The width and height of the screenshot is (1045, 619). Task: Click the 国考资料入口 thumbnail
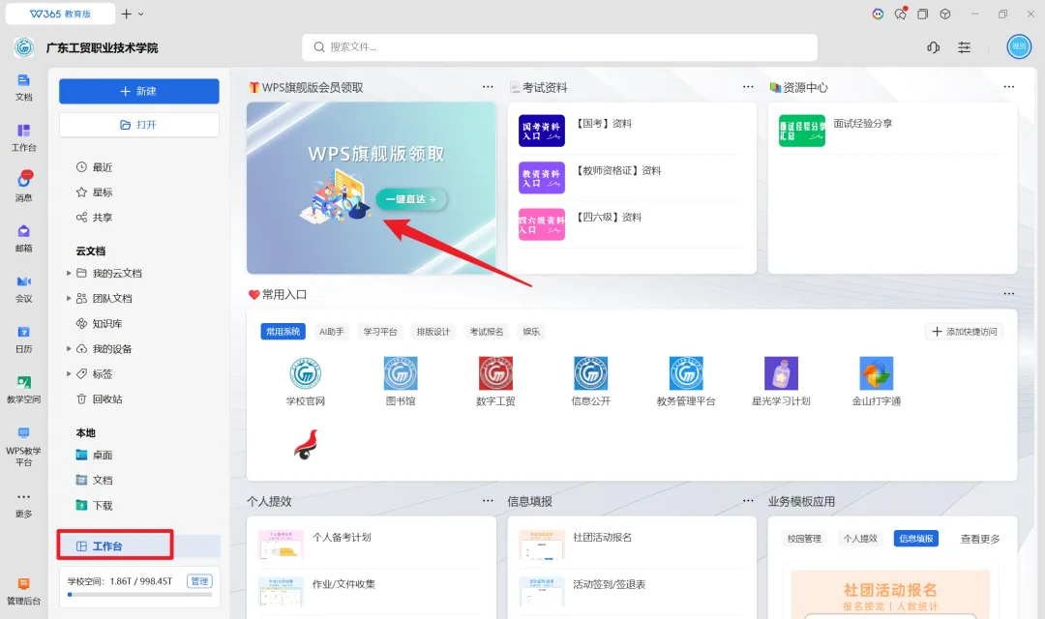click(542, 131)
